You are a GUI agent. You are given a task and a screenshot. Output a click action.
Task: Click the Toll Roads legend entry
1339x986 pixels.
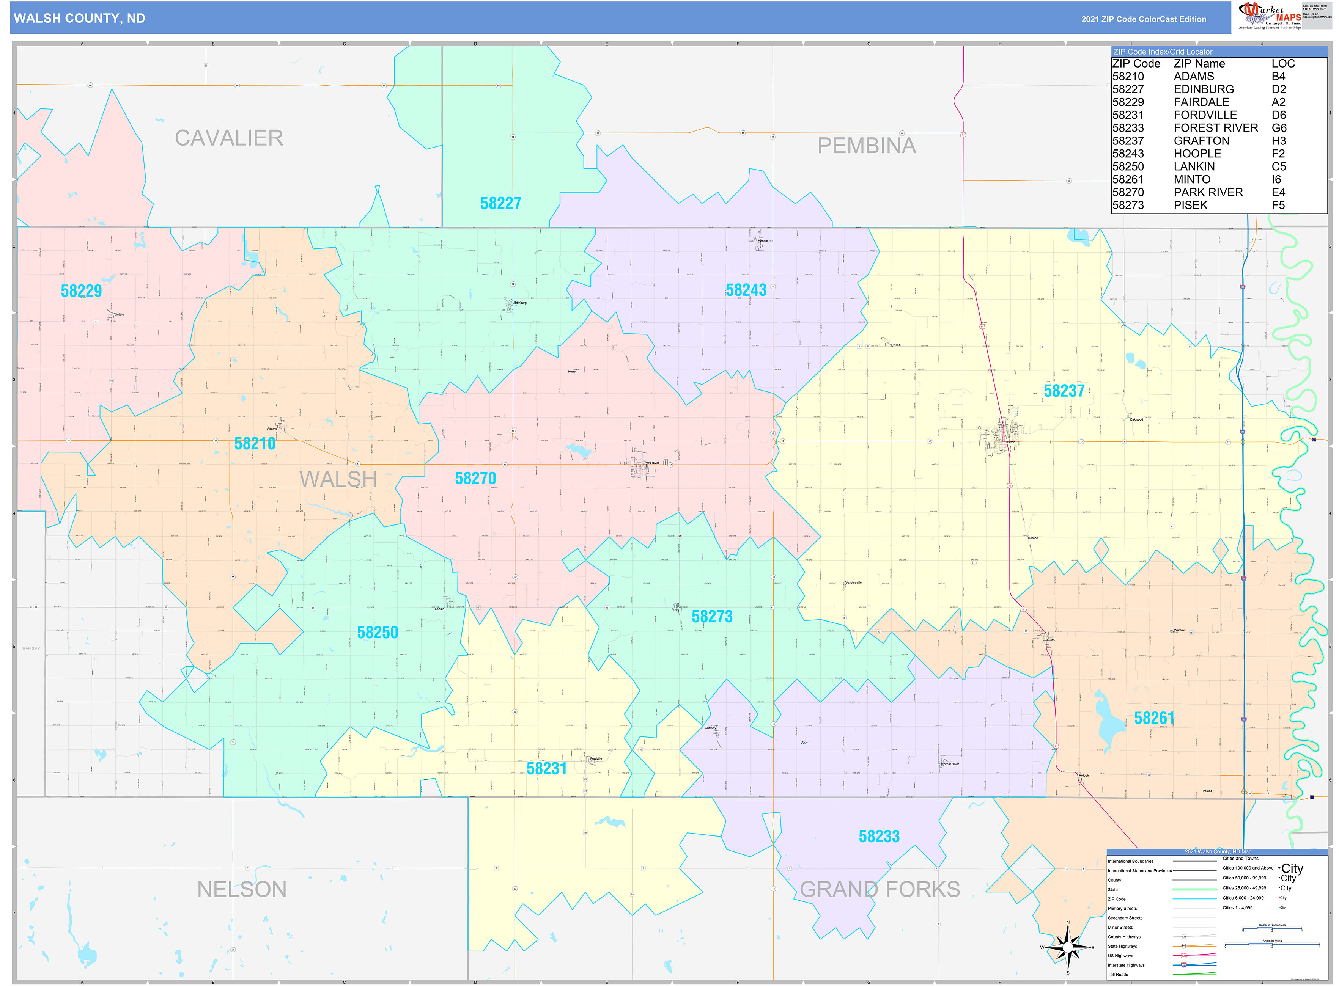click(x=1118, y=975)
